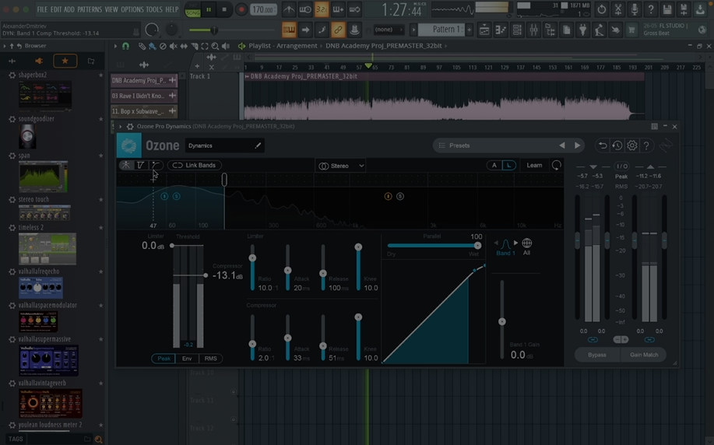Go to previous Ozone preset arrow
This screenshot has width=714, height=445.
pyautogui.click(x=562, y=145)
